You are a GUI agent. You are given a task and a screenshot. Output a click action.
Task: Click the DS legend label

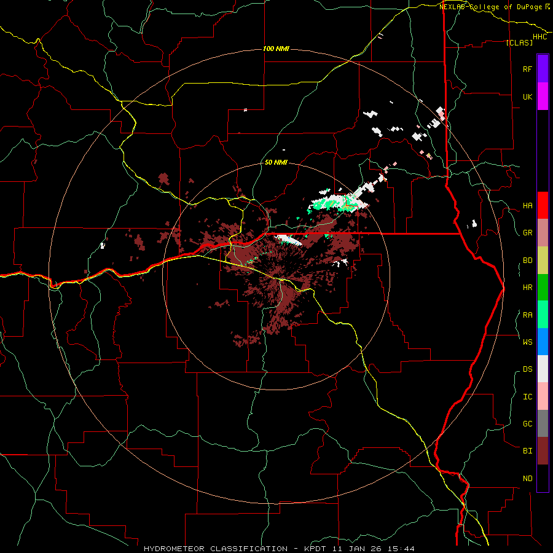tap(528, 369)
